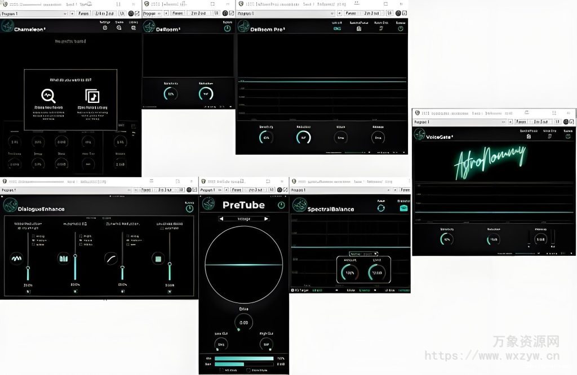Click the Bypass button in VoiceGate header
The width and height of the screenshot is (577, 375).
pos(568,137)
